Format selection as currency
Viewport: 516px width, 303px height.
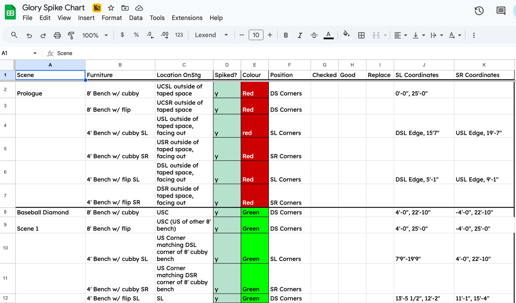[122, 35]
